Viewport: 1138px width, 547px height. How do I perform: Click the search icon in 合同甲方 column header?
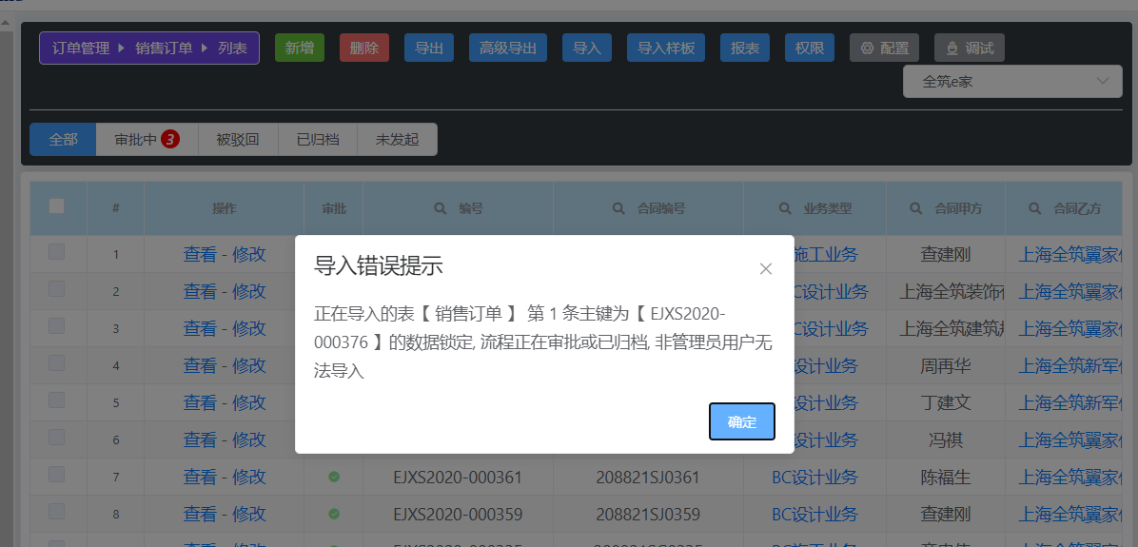(x=916, y=208)
